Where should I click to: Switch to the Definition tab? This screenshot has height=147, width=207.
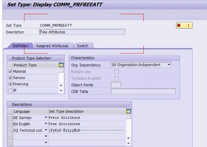click(20, 46)
